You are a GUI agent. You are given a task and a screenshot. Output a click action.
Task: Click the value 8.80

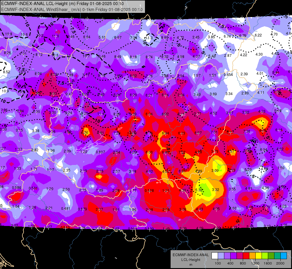coord(165,37)
